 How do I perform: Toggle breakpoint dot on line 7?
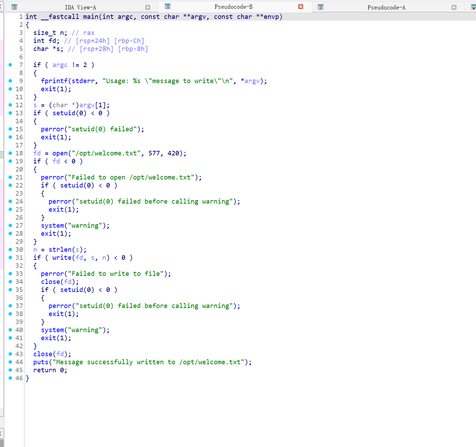click(10, 65)
